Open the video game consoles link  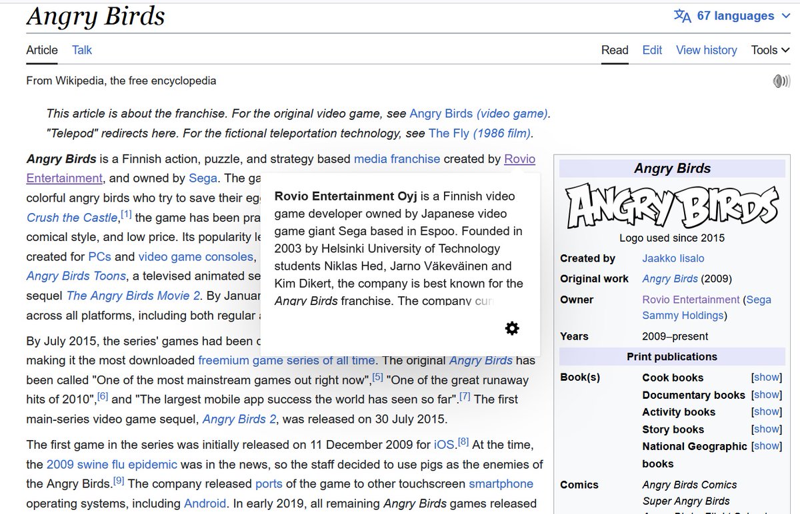pyautogui.click(x=196, y=256)
